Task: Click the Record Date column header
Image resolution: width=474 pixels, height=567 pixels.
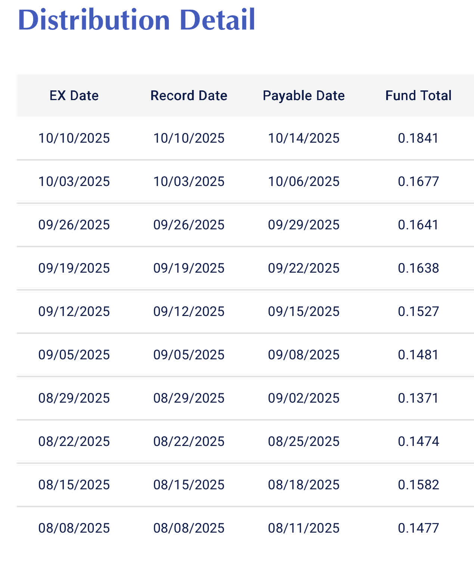Action: pyautogui.click(x=189, y=96)
